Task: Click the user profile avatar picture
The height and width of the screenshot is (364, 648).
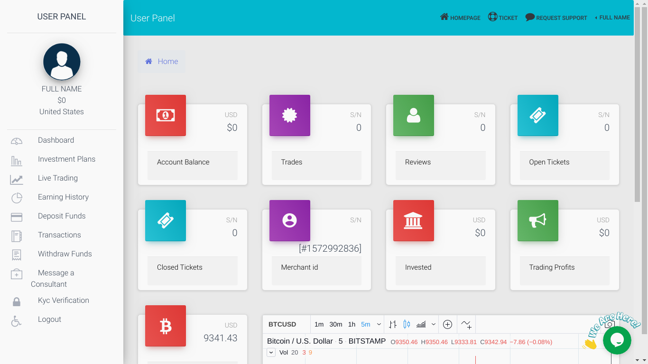Action: [x=62, y=62]
